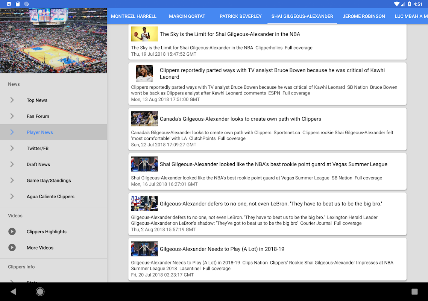Switch to the Montrezl Harrell tab
The image size is (428, 301).
point(134,16)
